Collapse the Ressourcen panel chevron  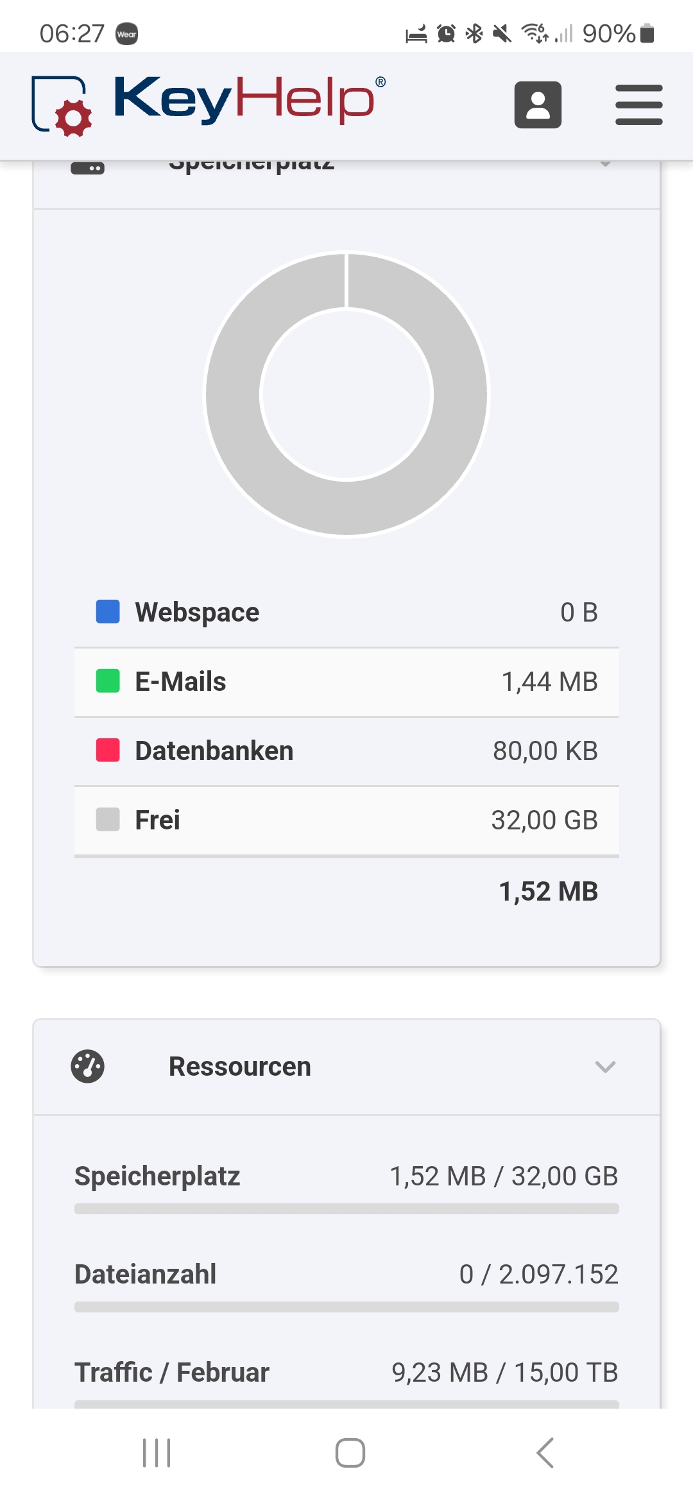tap(605, 1067)
